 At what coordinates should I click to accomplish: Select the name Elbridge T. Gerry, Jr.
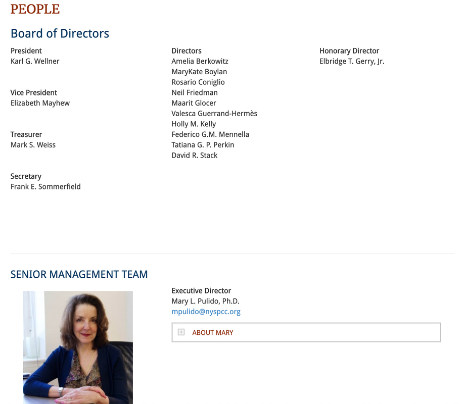[352, 62]
